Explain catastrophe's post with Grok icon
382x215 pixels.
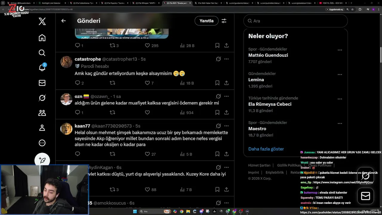pos(218,59)
